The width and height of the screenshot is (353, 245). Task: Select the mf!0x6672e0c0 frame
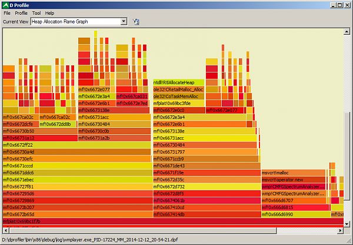pyautogui.click(x=179, y=111)
